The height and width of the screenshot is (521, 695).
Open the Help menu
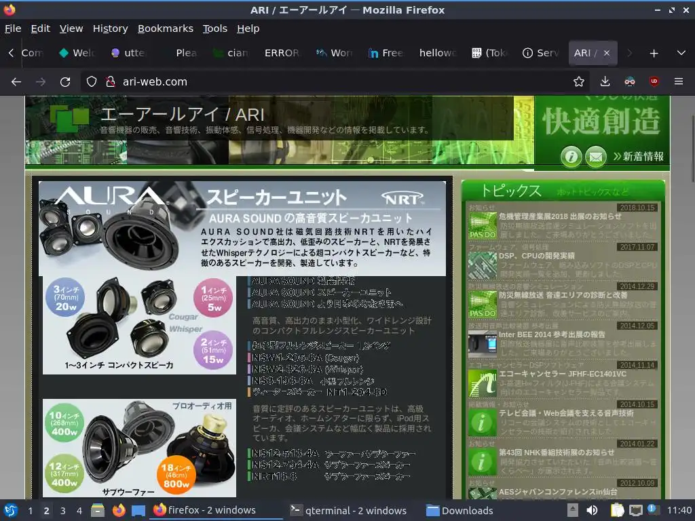pos(248,28)
